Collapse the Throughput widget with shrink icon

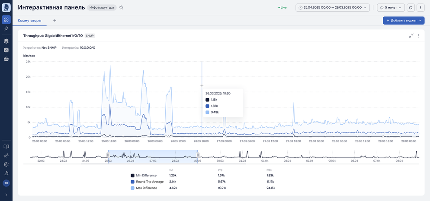click(411, 35)
